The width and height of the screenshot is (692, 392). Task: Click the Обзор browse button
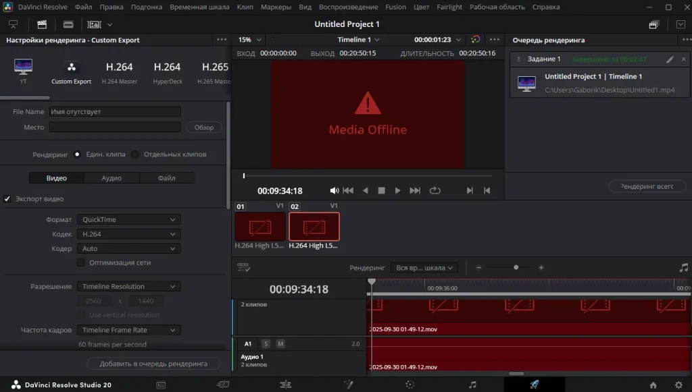203,128
